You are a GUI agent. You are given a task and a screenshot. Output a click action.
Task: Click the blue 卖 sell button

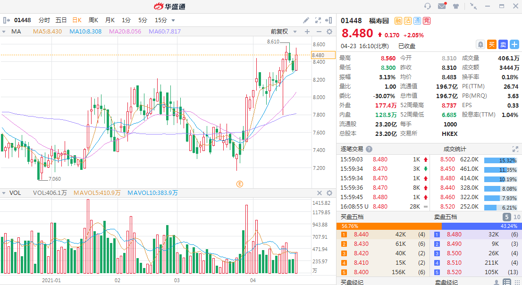[x=503, y=45]
